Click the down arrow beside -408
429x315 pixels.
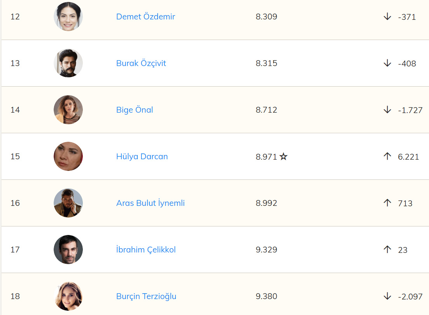(x=387, y=63)
